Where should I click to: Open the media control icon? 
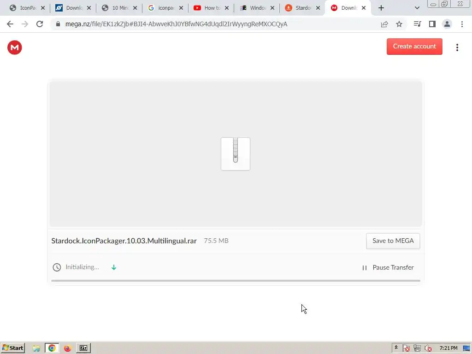click(417, 24)
